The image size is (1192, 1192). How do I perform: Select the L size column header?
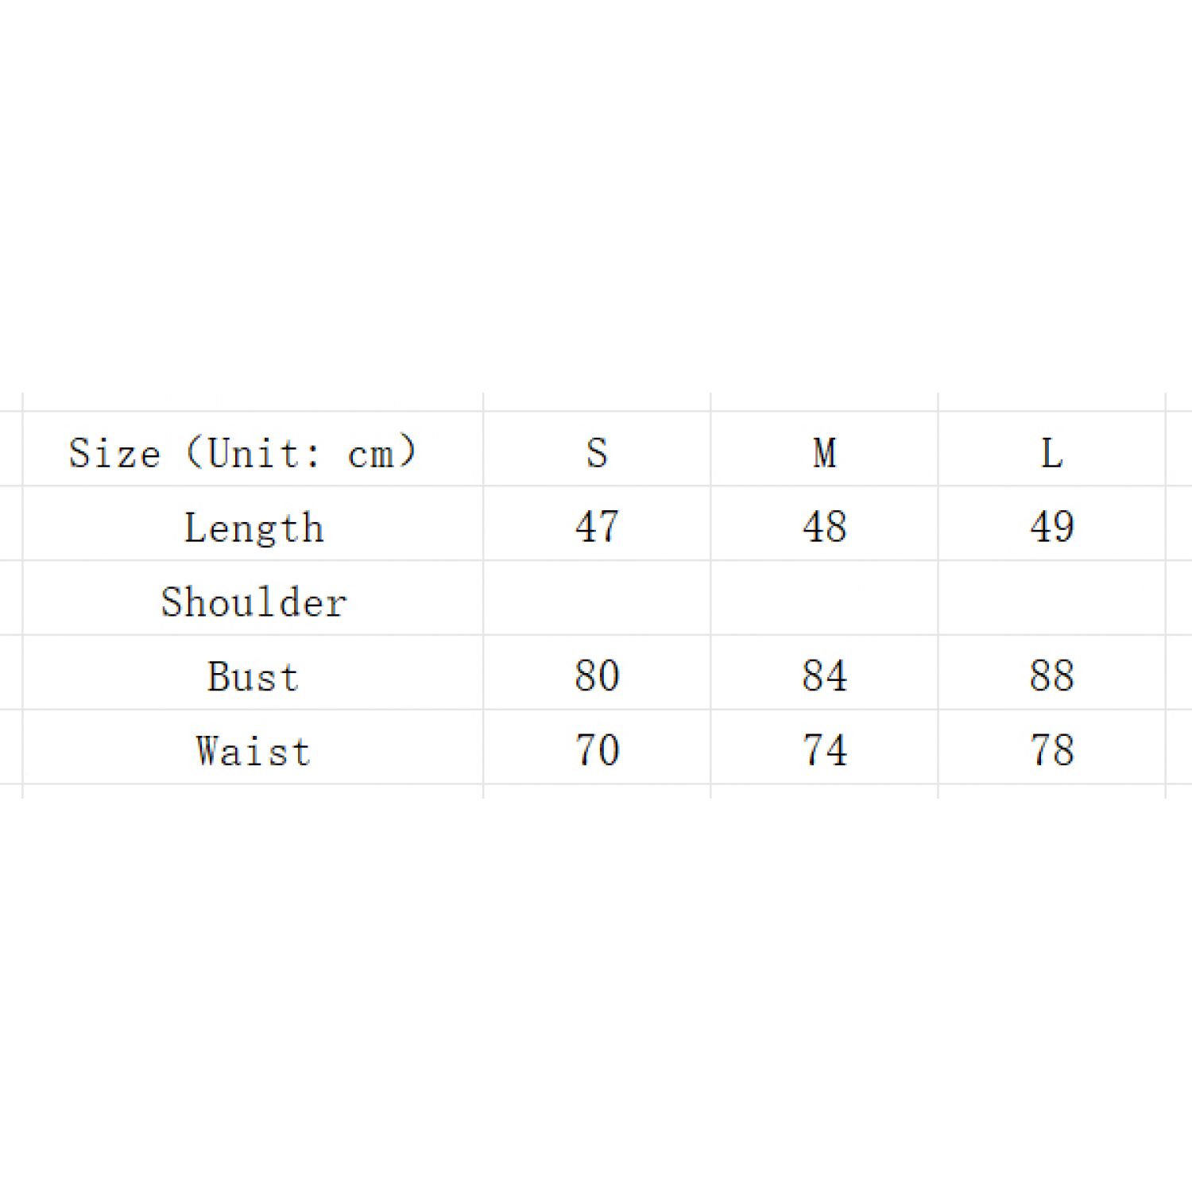(1051, 453)
